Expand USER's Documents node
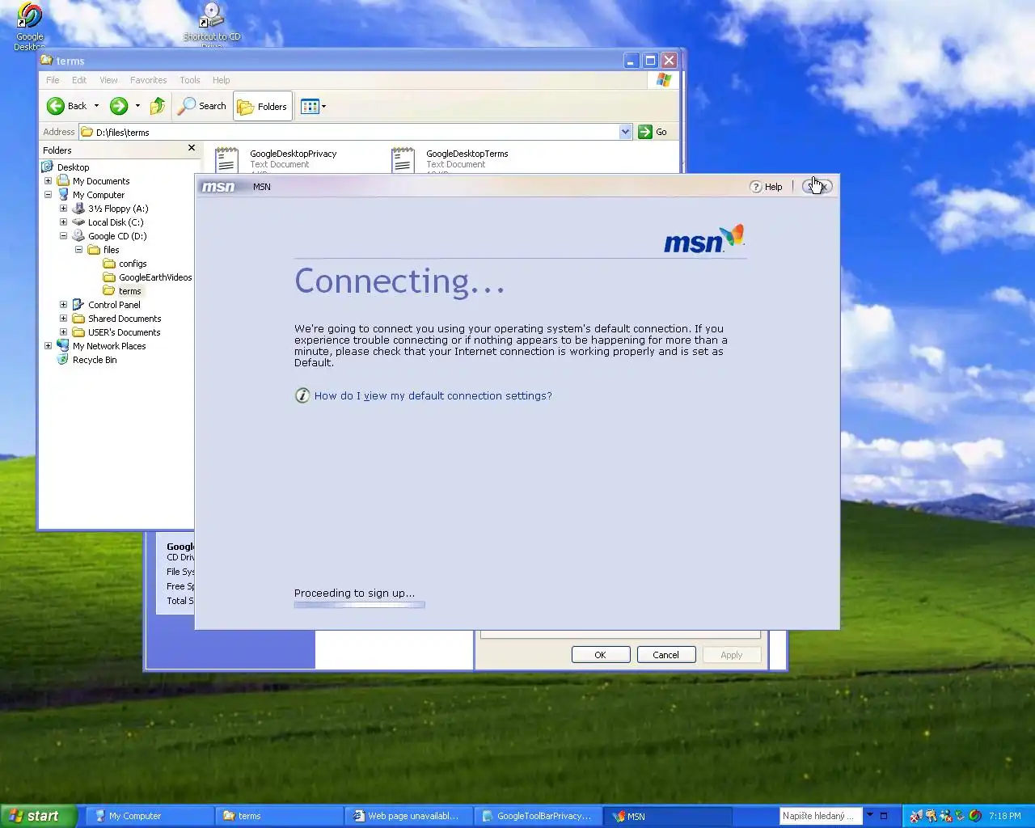Image resolution: width=1035 pixels, height=828 pixels. [x=63, y=332]
